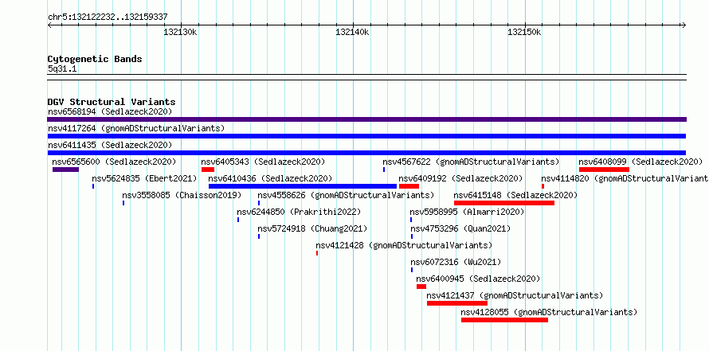This screenshot has width=709, height=351.
Task: Select the purple nsv6565600 variant bar
Action: 65,170
